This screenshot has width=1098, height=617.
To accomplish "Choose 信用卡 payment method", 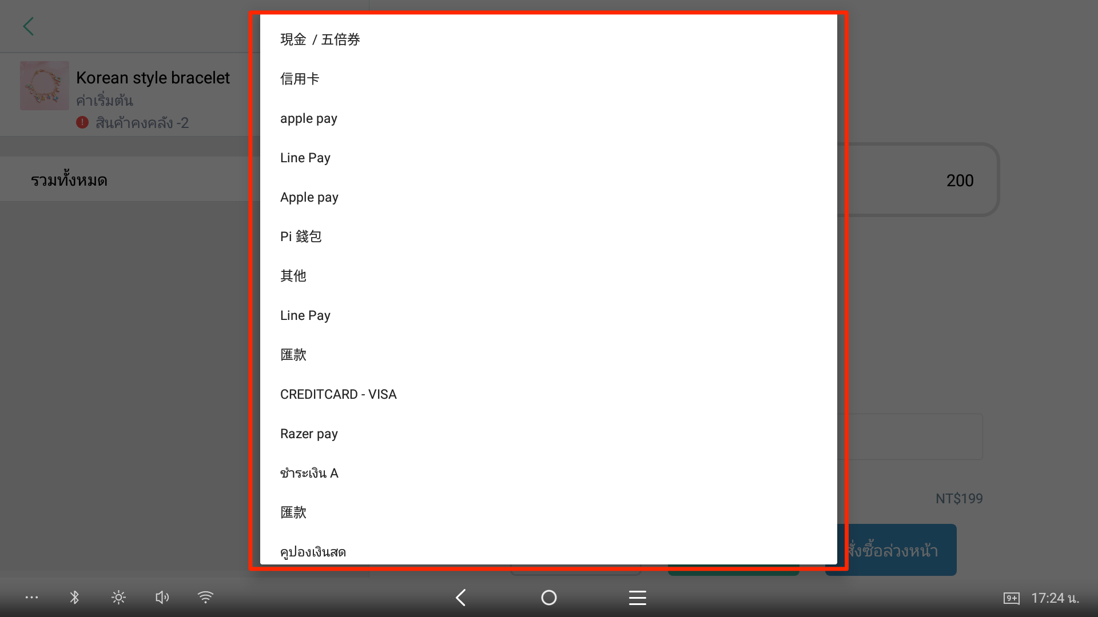I will click(548, 79).
